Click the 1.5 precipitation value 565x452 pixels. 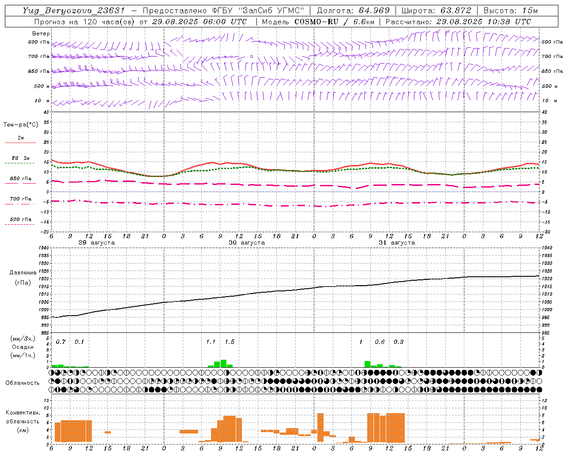coord(230,342)
